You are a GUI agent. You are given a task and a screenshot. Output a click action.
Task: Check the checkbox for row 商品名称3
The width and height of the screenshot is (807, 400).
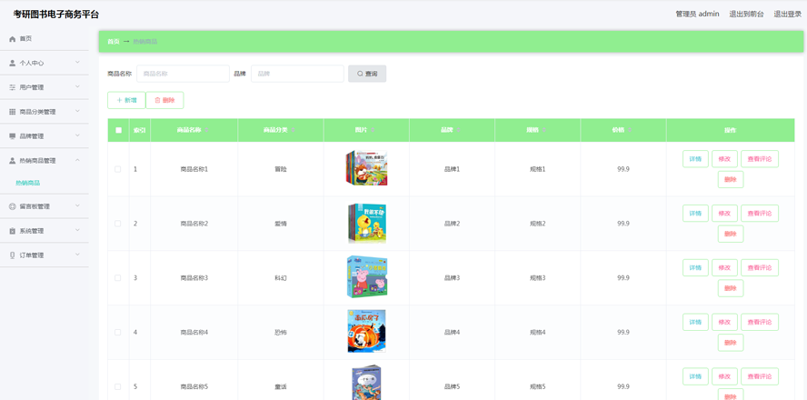[118, 278]
